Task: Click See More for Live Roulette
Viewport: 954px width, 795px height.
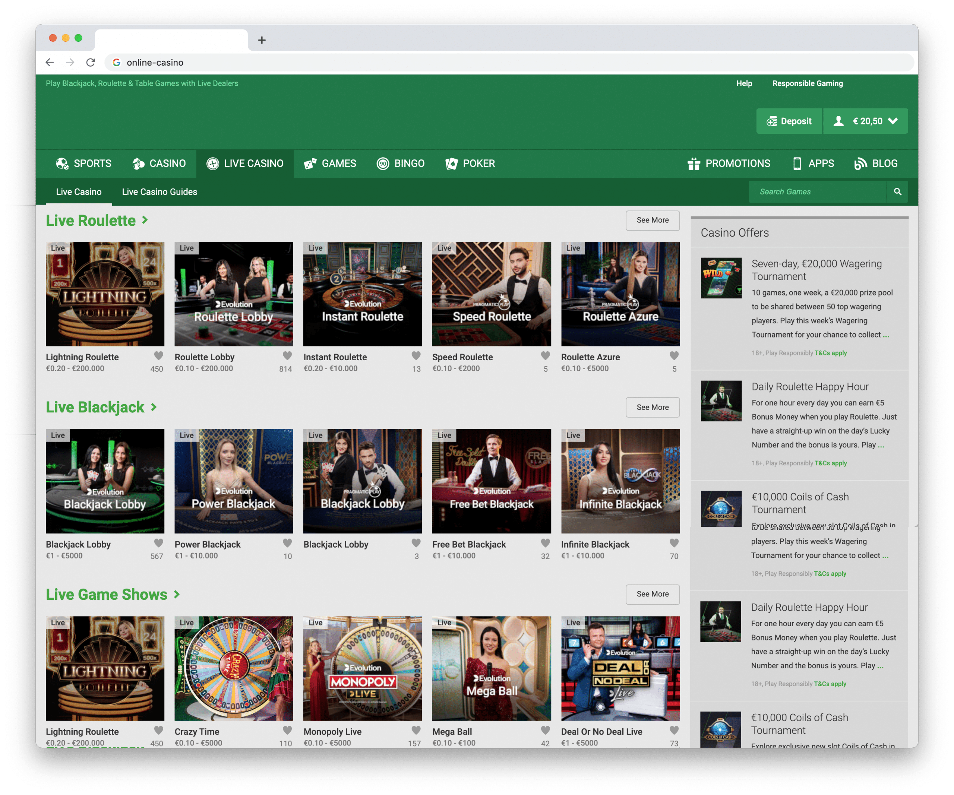Action: tap(653, 220)
